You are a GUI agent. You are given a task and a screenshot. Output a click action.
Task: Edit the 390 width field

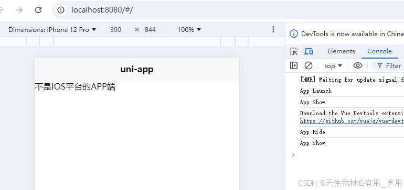[115, 29]
